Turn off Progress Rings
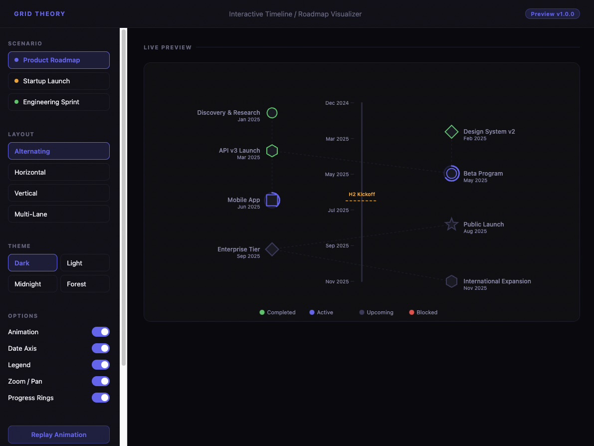Screen dimensions: 594x446 click(101, 398)
